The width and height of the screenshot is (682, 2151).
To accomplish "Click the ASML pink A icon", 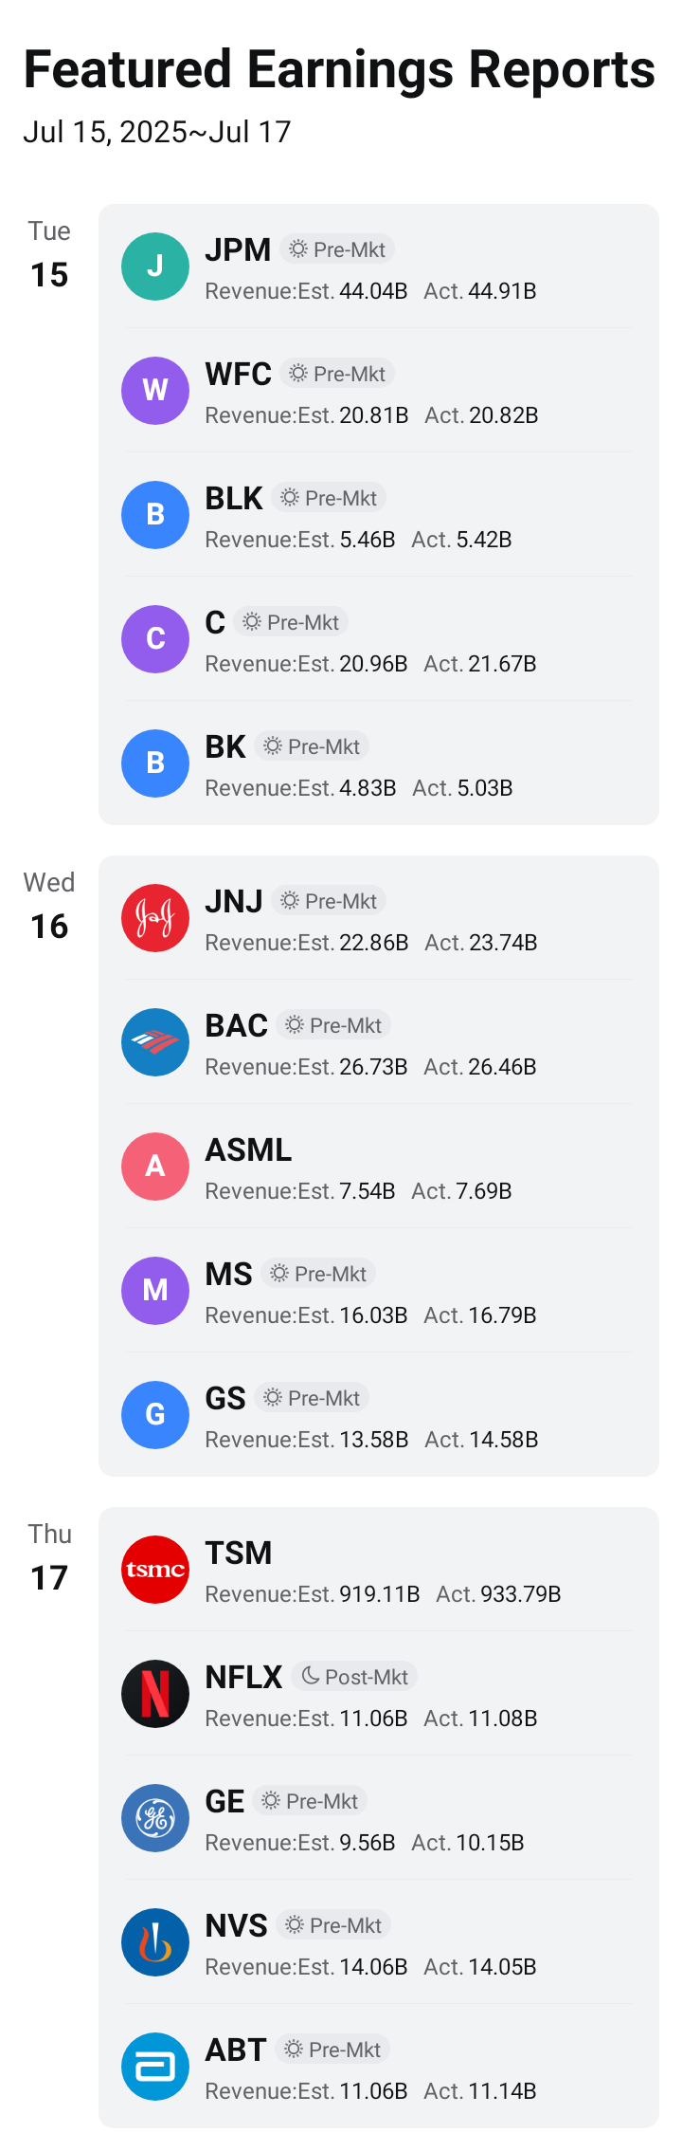I will pyautogui.click(x=155, y=1167).
